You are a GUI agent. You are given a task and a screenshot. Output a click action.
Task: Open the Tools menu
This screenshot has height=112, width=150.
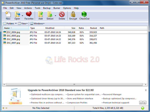pos(37,8)
